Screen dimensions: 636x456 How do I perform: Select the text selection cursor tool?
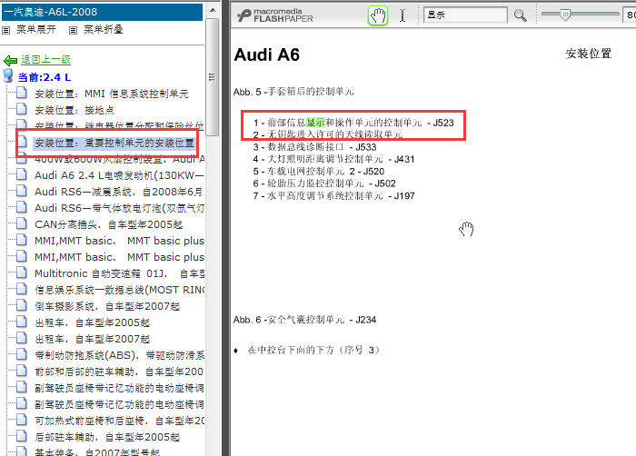[x=402, y=15]
